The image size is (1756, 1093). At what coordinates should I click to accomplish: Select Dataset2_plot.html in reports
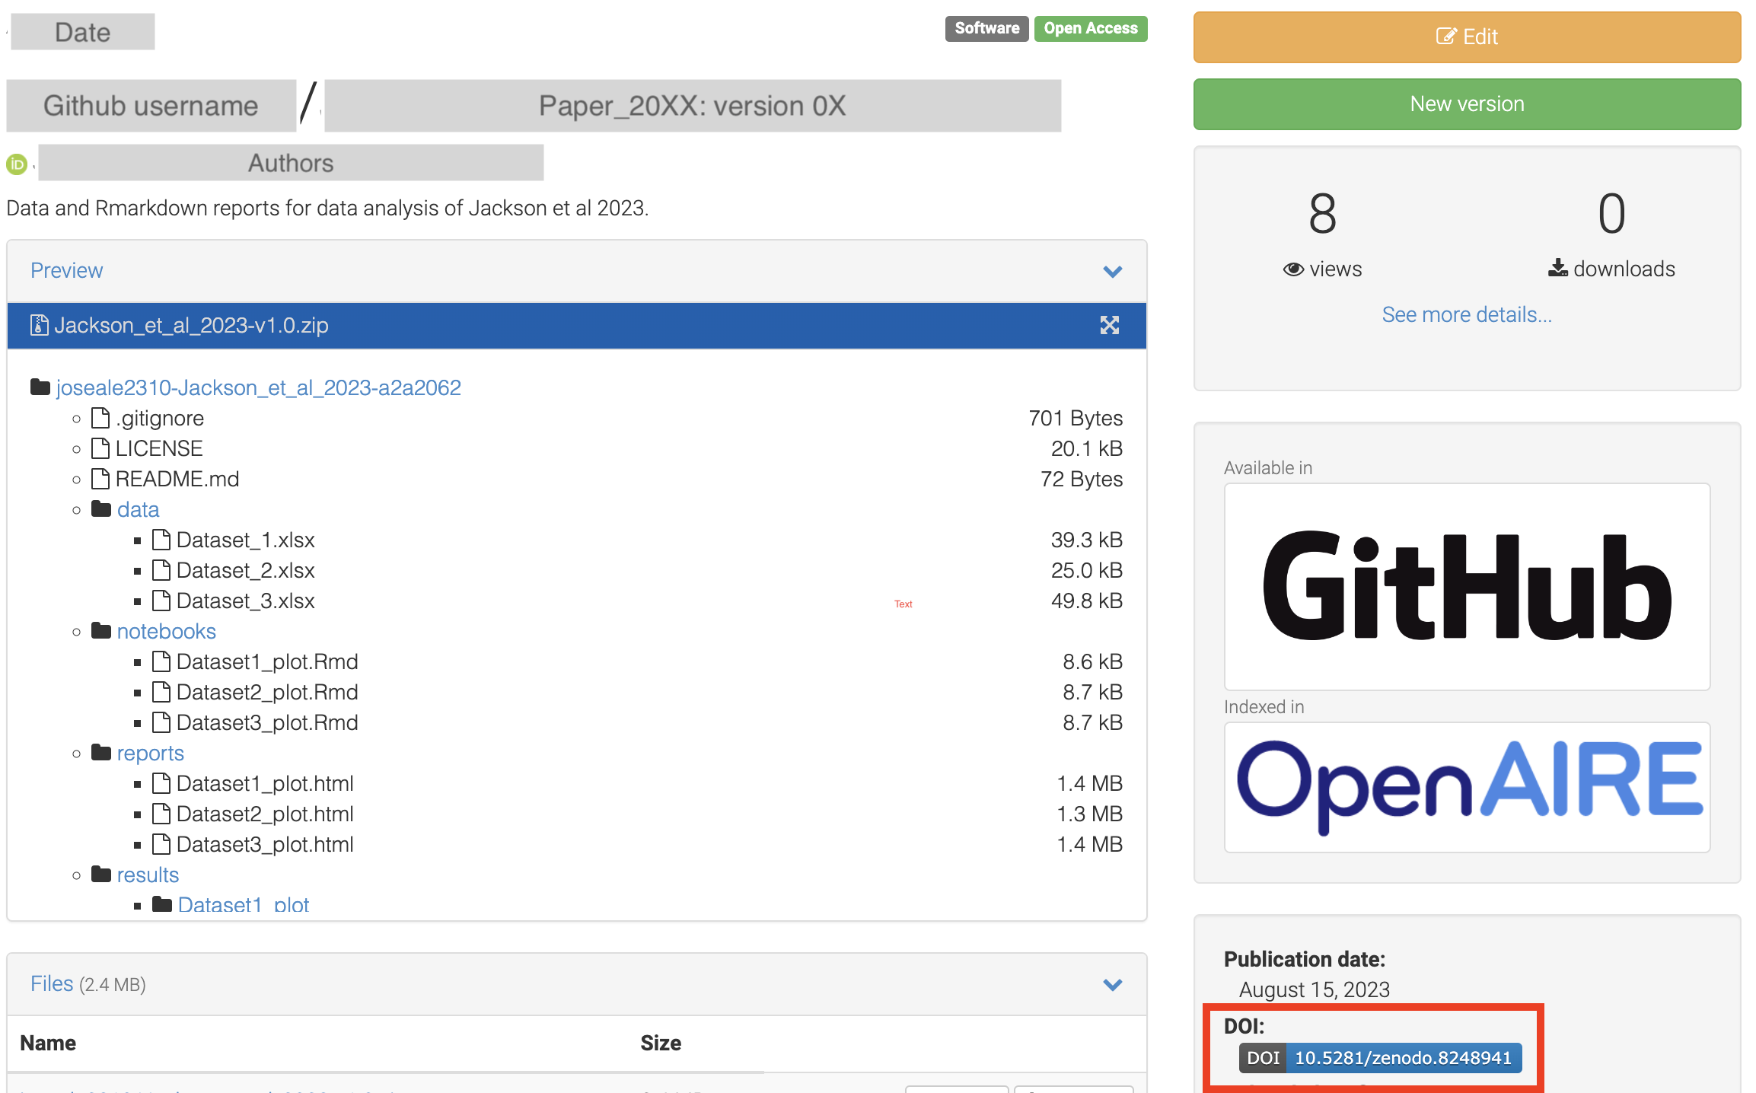tap(265, 814)
